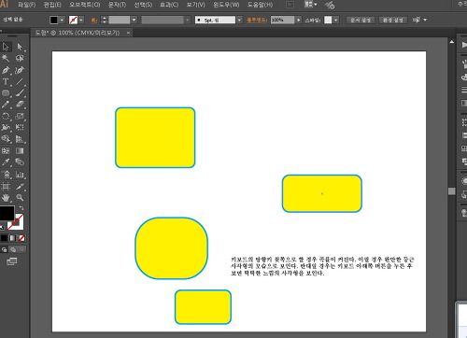The height and width of the screenshot is (338, 467).
Task: Choose the Line Segment tool
Action: (x=20, y=81)
